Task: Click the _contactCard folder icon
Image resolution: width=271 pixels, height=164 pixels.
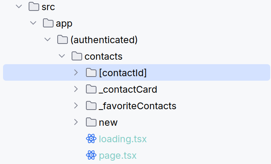Action: (x=91, y=89)
